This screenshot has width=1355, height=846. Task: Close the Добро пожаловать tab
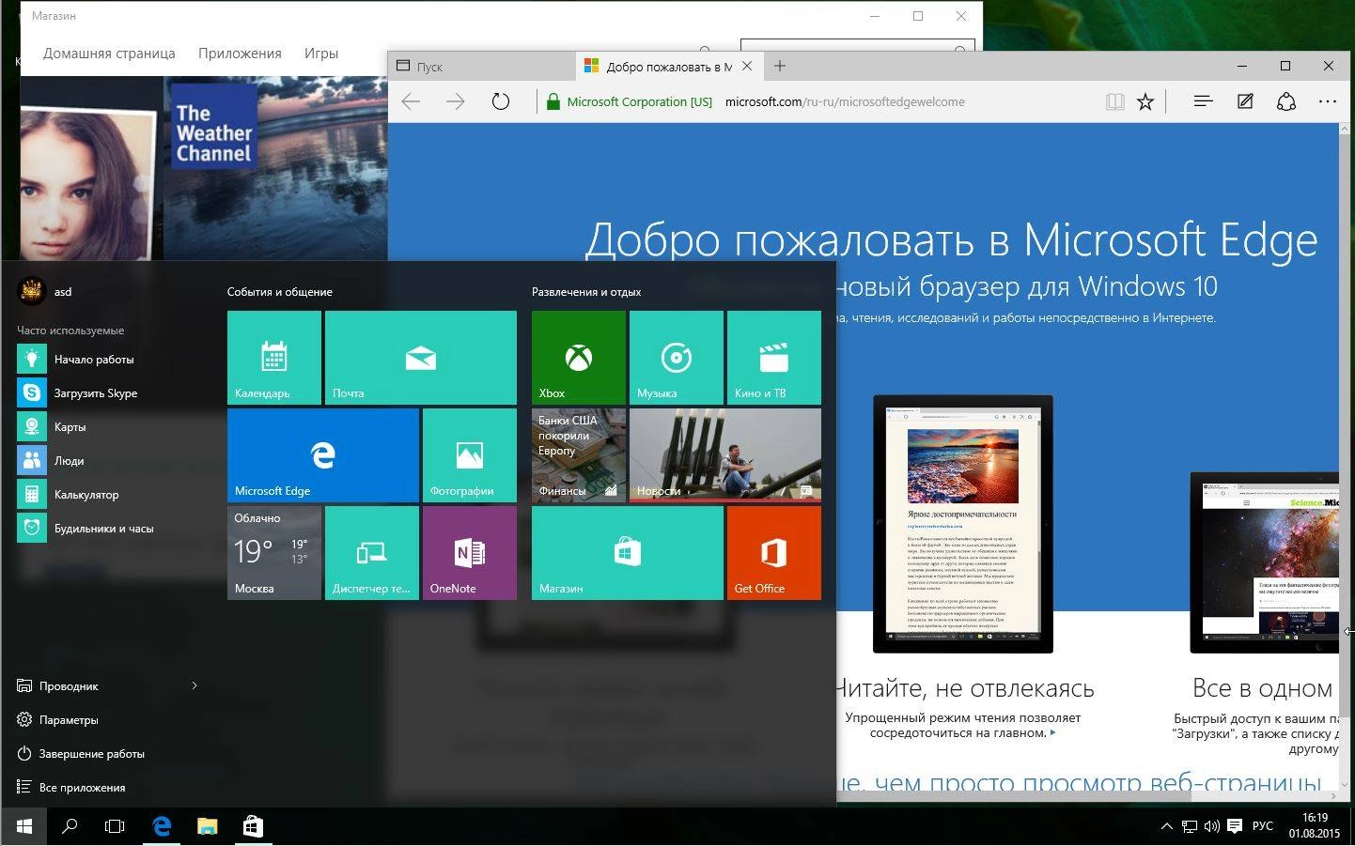(747, 66)
